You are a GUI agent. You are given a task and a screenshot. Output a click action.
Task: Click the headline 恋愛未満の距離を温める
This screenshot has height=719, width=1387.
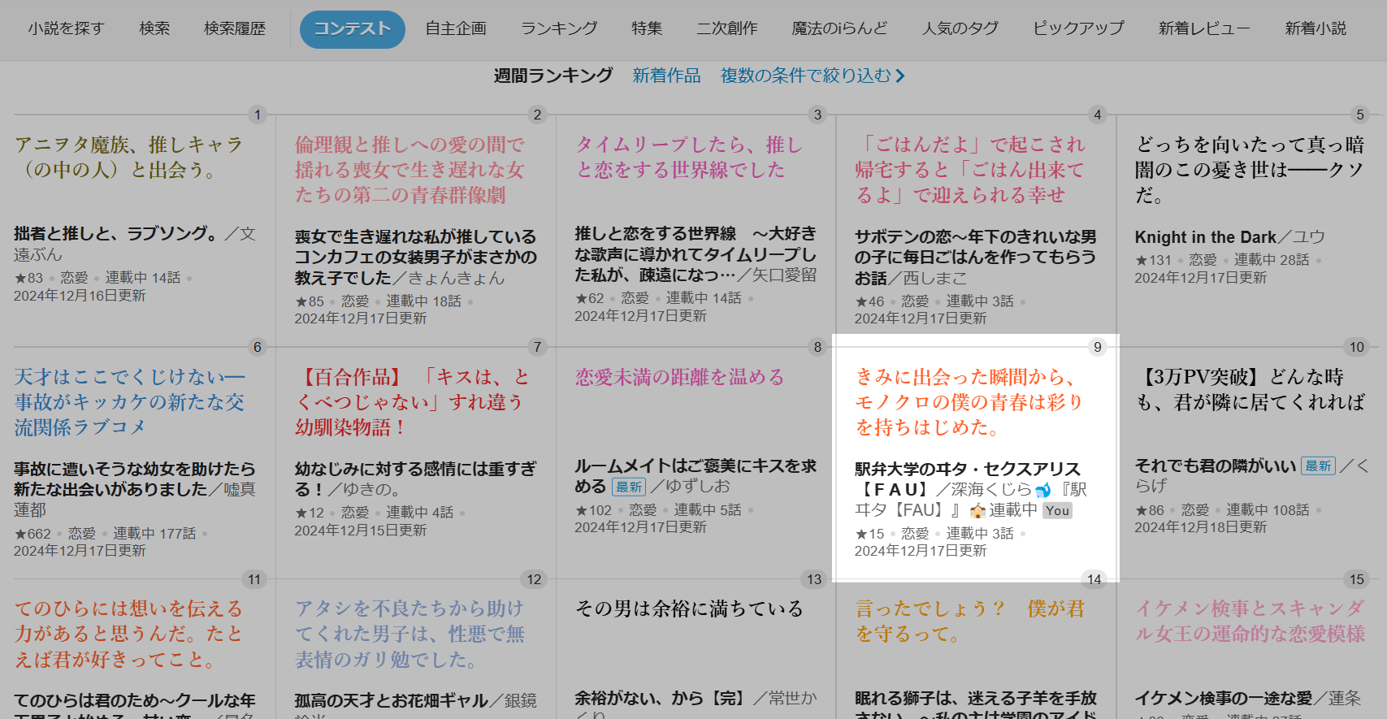(x=679, y=377)
